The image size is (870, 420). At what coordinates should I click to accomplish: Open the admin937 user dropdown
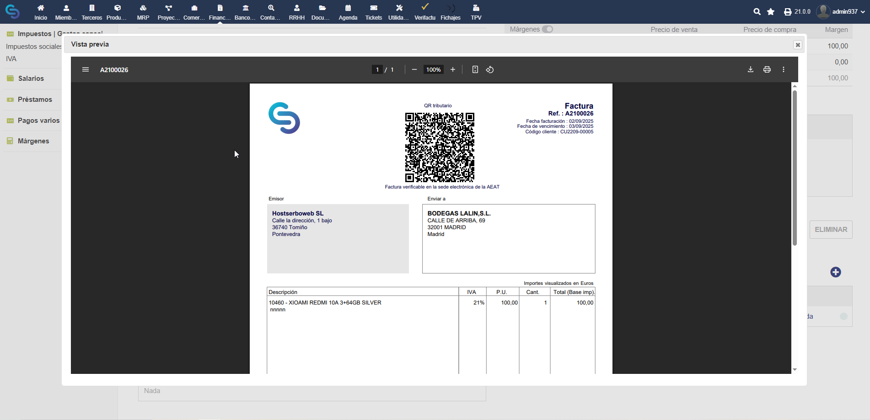tap(841, 11)
